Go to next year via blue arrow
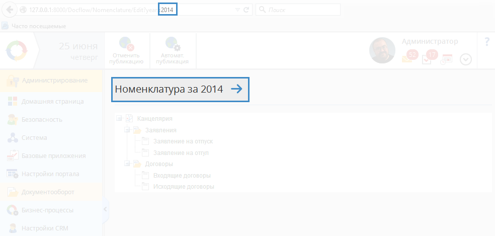Image resolution: width=495 pixels, height=236 pixels. [236, 89]
